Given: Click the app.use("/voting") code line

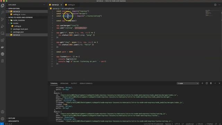Looking at the screenshot, I should tap(72, 28).
